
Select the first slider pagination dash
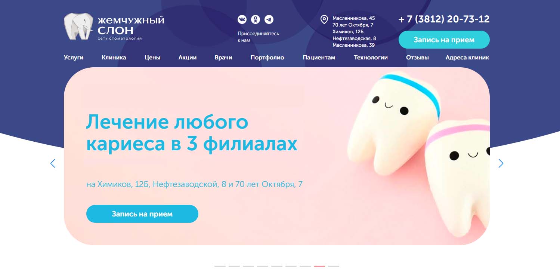click(220, 266)
